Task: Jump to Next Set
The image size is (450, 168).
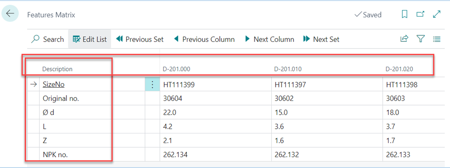Action: 321,39
